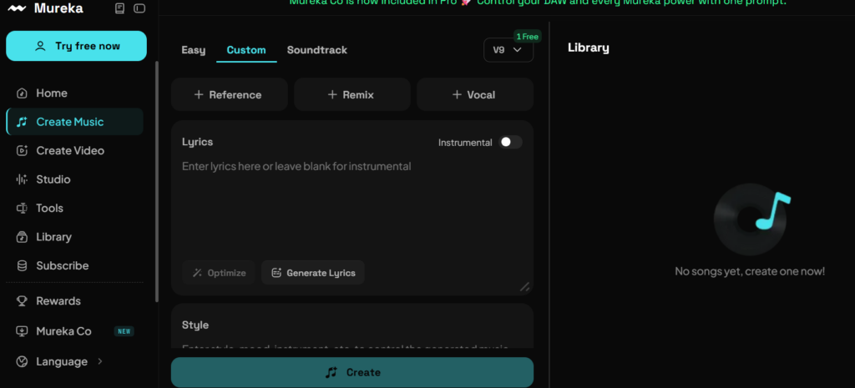Click the Lyrics section label
855x388 pixels.
[197, 142]
